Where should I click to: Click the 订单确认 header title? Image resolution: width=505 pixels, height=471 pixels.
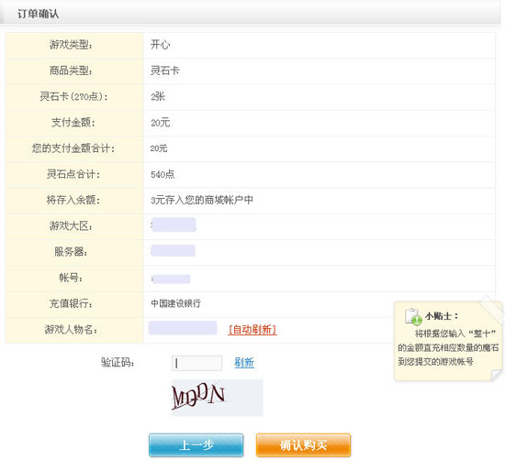pos(38,14)
